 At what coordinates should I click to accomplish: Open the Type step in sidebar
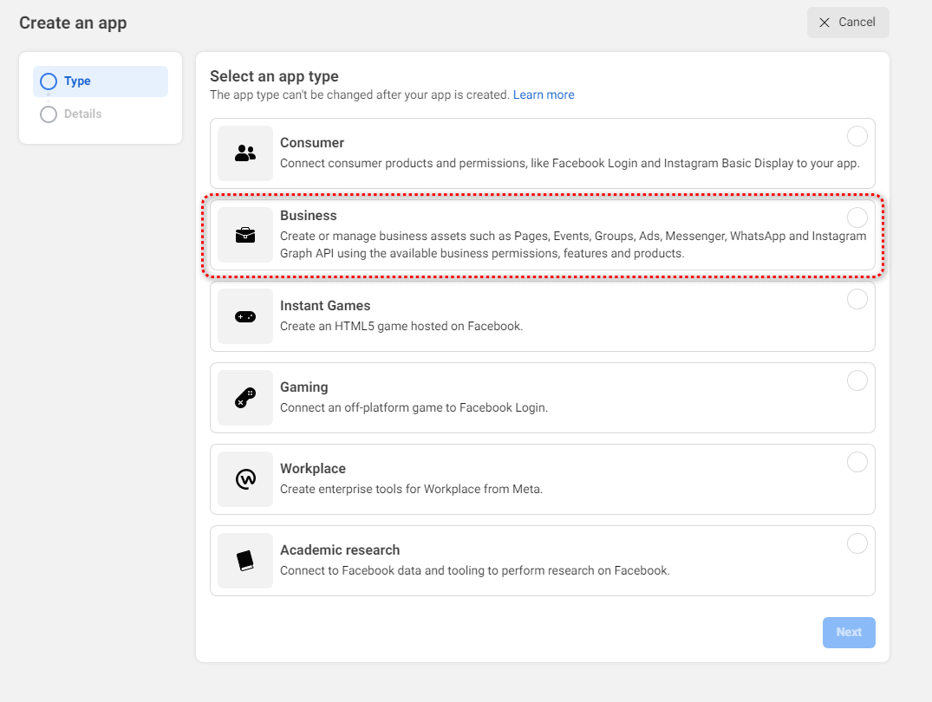click(x=77, y=81)
